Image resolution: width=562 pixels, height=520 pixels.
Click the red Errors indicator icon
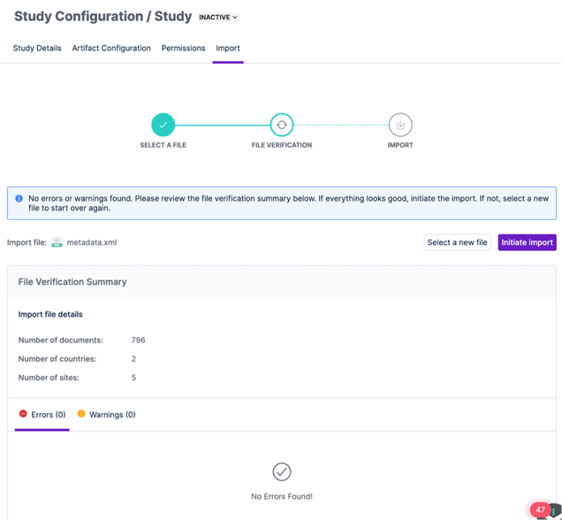[23, 414]
